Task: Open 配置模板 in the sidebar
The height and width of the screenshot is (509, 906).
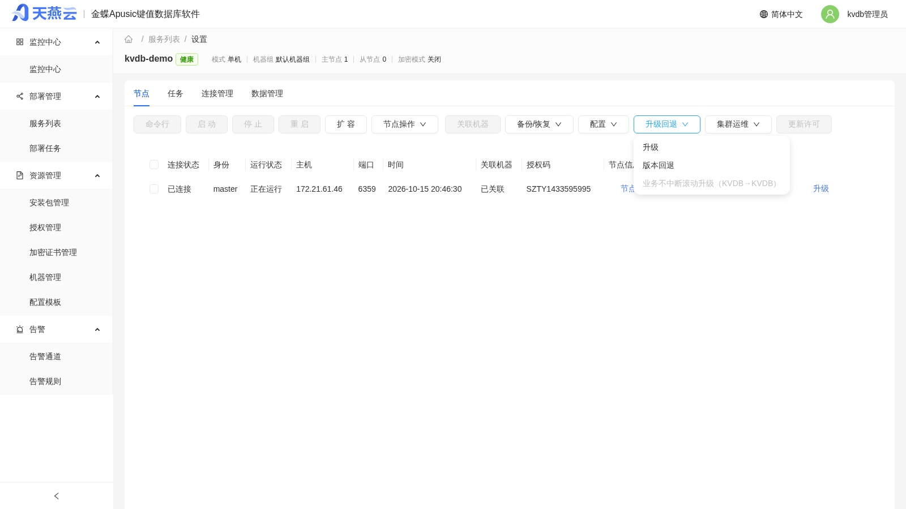Action: [57, 302]
